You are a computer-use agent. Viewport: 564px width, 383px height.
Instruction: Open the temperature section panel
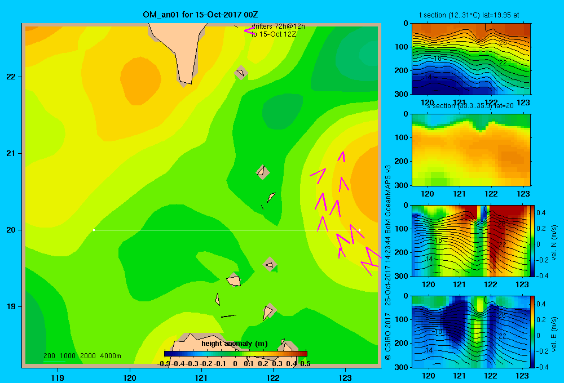[x=471, y=59]
